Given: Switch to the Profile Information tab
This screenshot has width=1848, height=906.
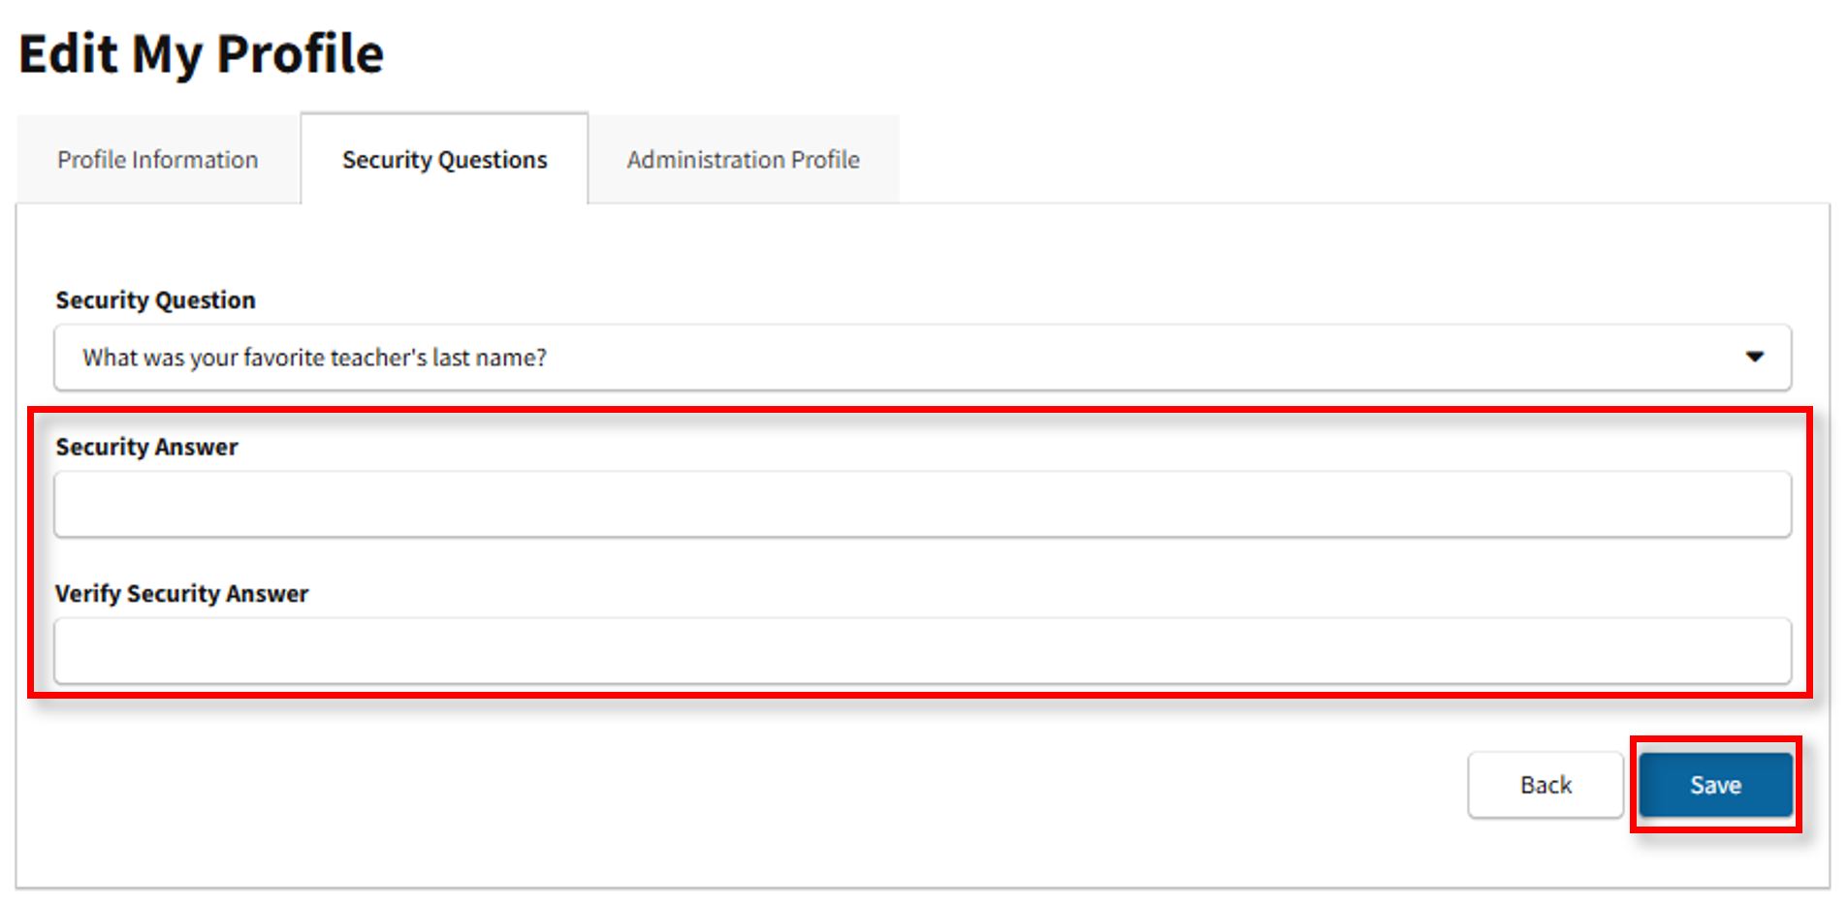Looking at the screenshot, I should point(158,160).
